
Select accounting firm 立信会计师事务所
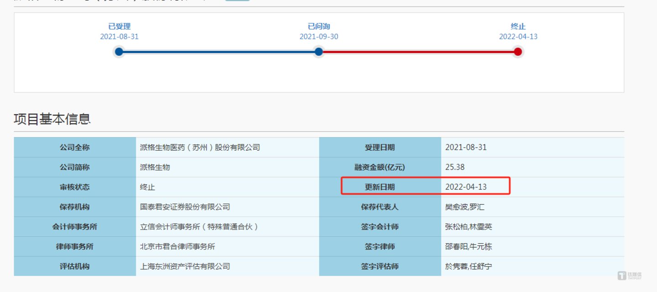199,227
